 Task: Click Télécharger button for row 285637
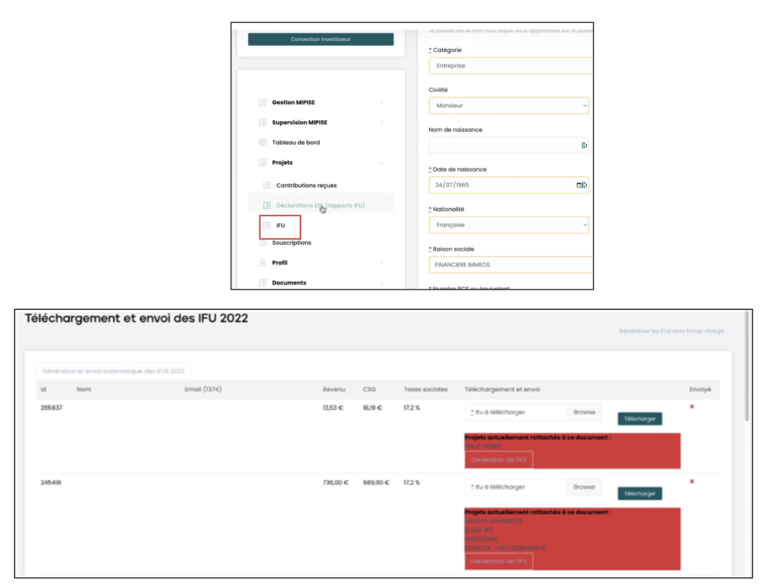640,419
